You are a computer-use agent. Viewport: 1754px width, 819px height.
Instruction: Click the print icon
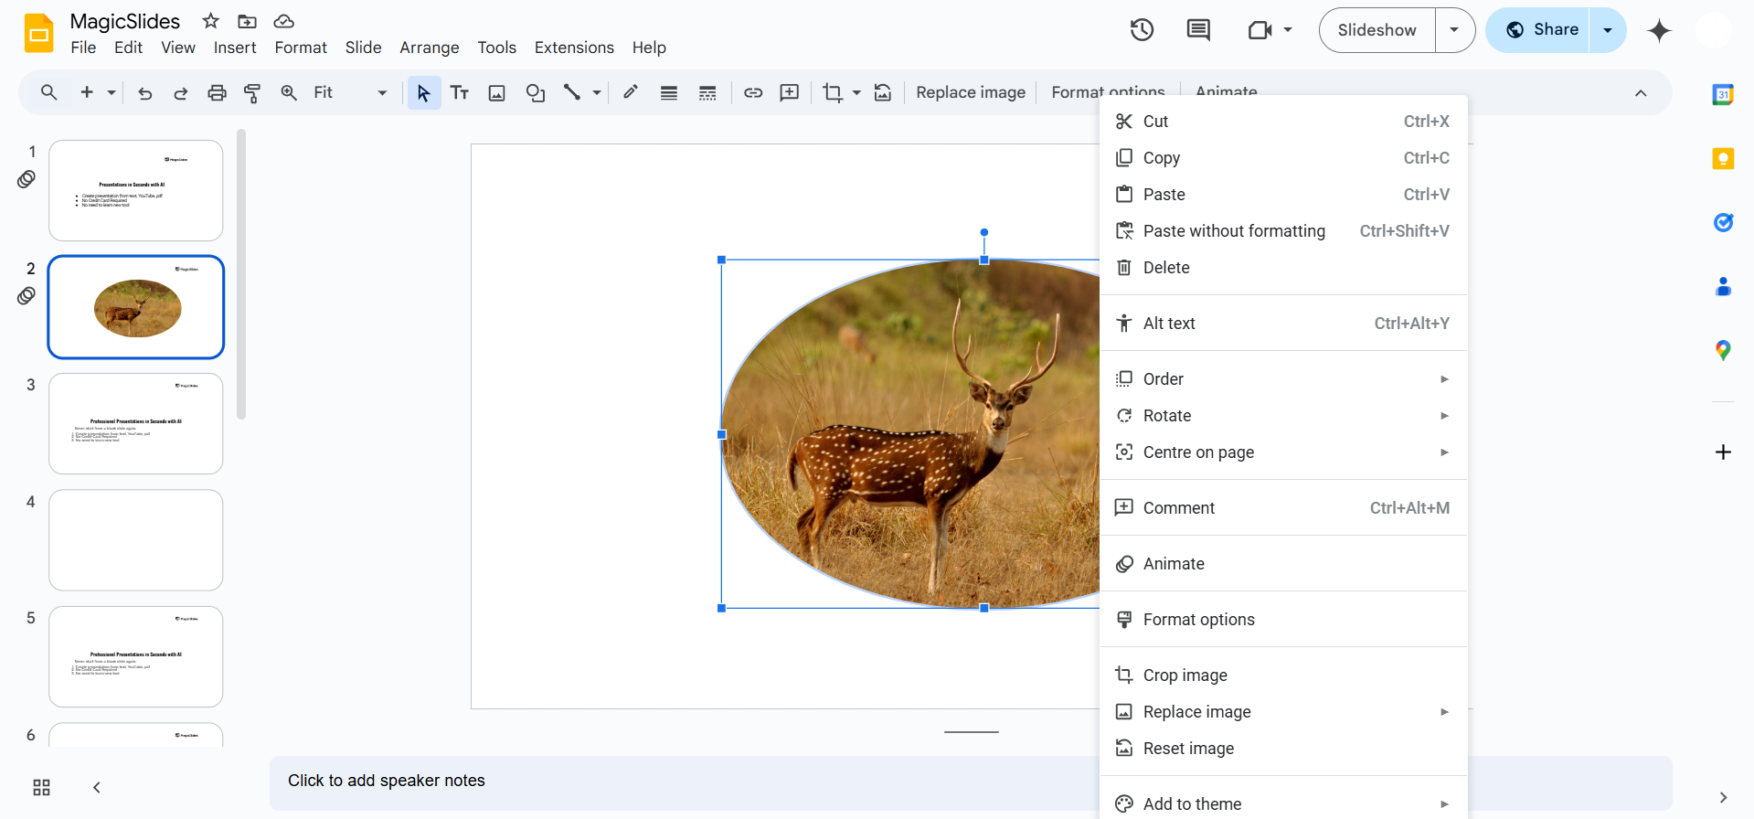coord(217,92)
